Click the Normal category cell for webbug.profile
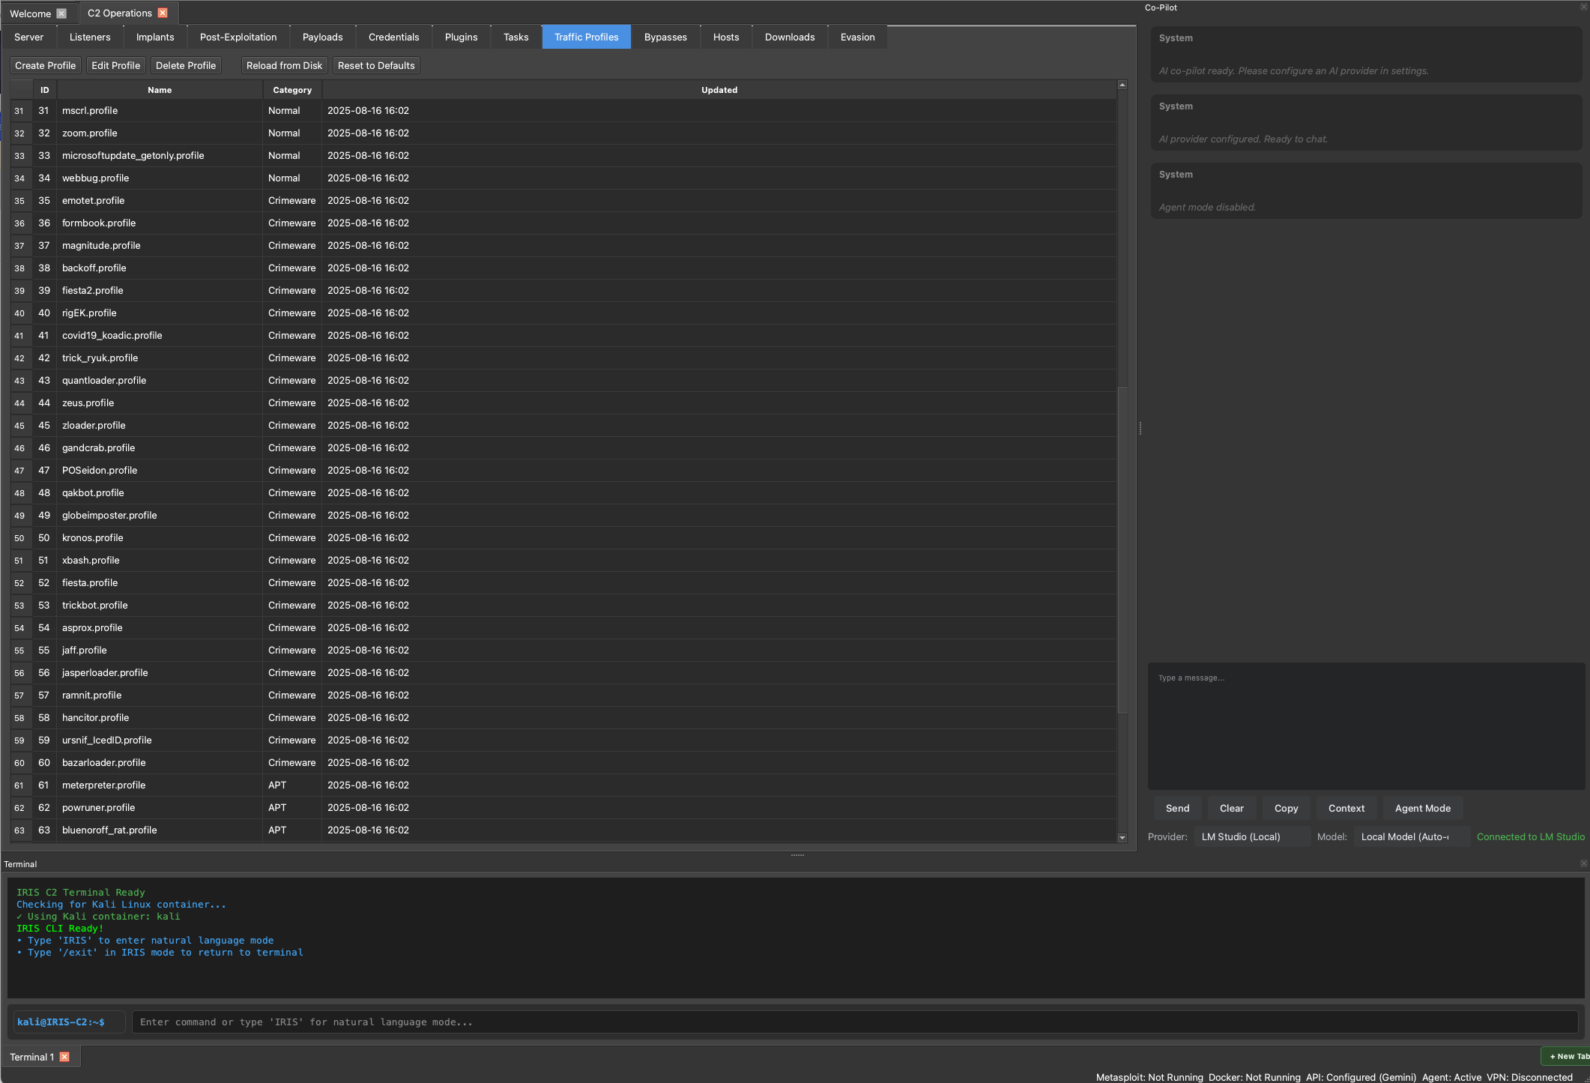The image size is (1590, 1083). point(292,178)
